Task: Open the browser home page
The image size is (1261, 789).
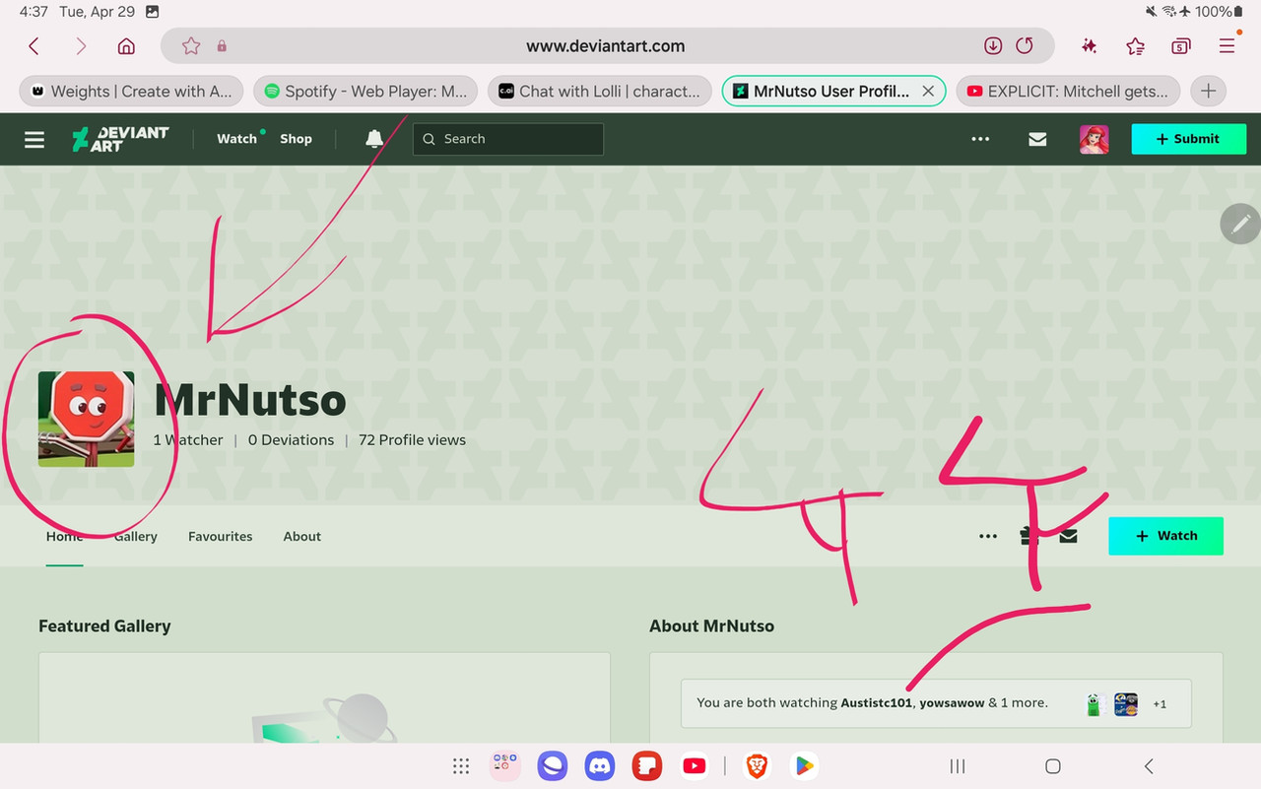Action: [x=126, y=46]
